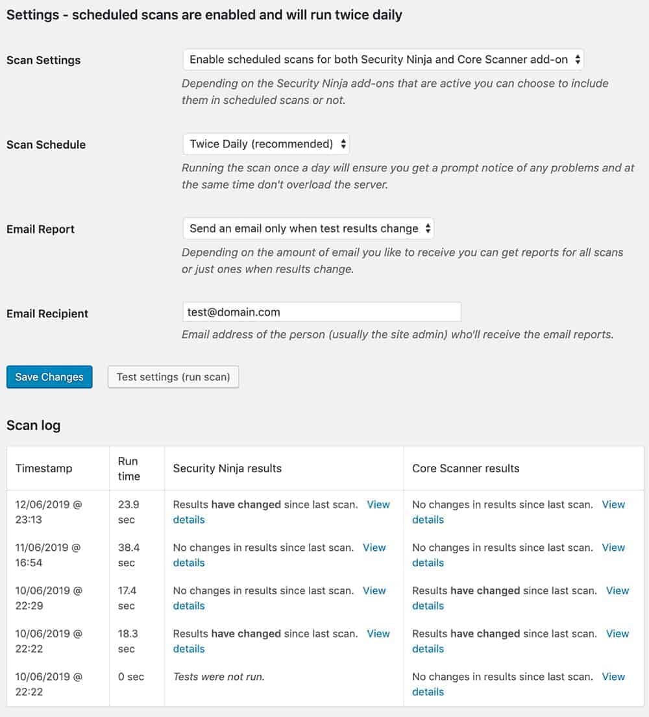This screenshot has width=649, height=717.
Task: Click the Timestamp column header
Action: 43,468
